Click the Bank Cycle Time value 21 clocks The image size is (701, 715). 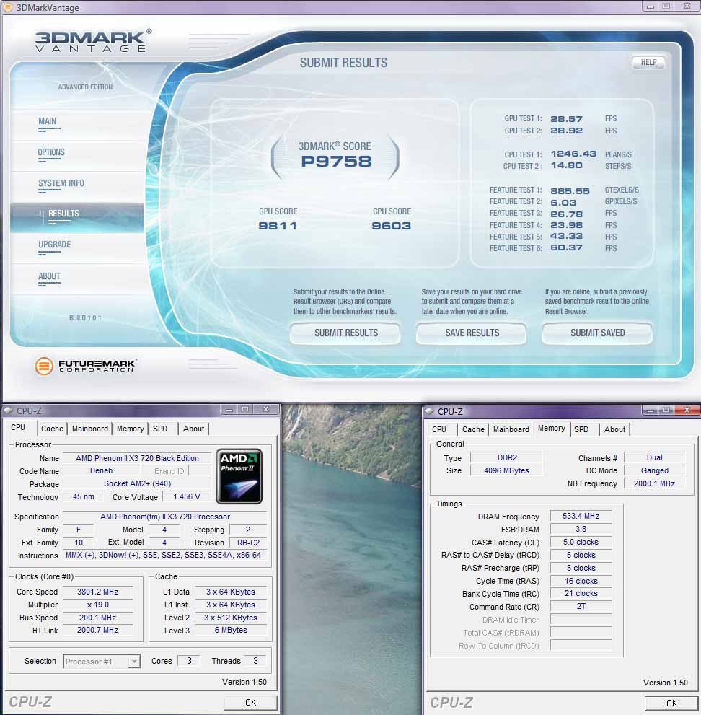tap(581, 593)
